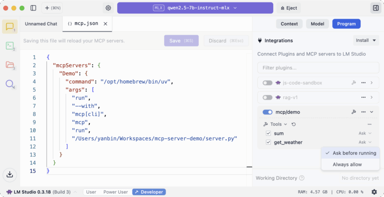Expand the rag-v1 plugin chevron

(372, 97)
